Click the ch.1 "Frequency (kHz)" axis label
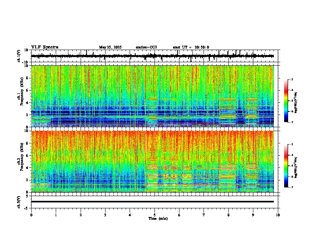 point(22,91)
